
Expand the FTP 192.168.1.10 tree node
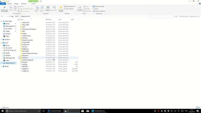pos(2,51)
